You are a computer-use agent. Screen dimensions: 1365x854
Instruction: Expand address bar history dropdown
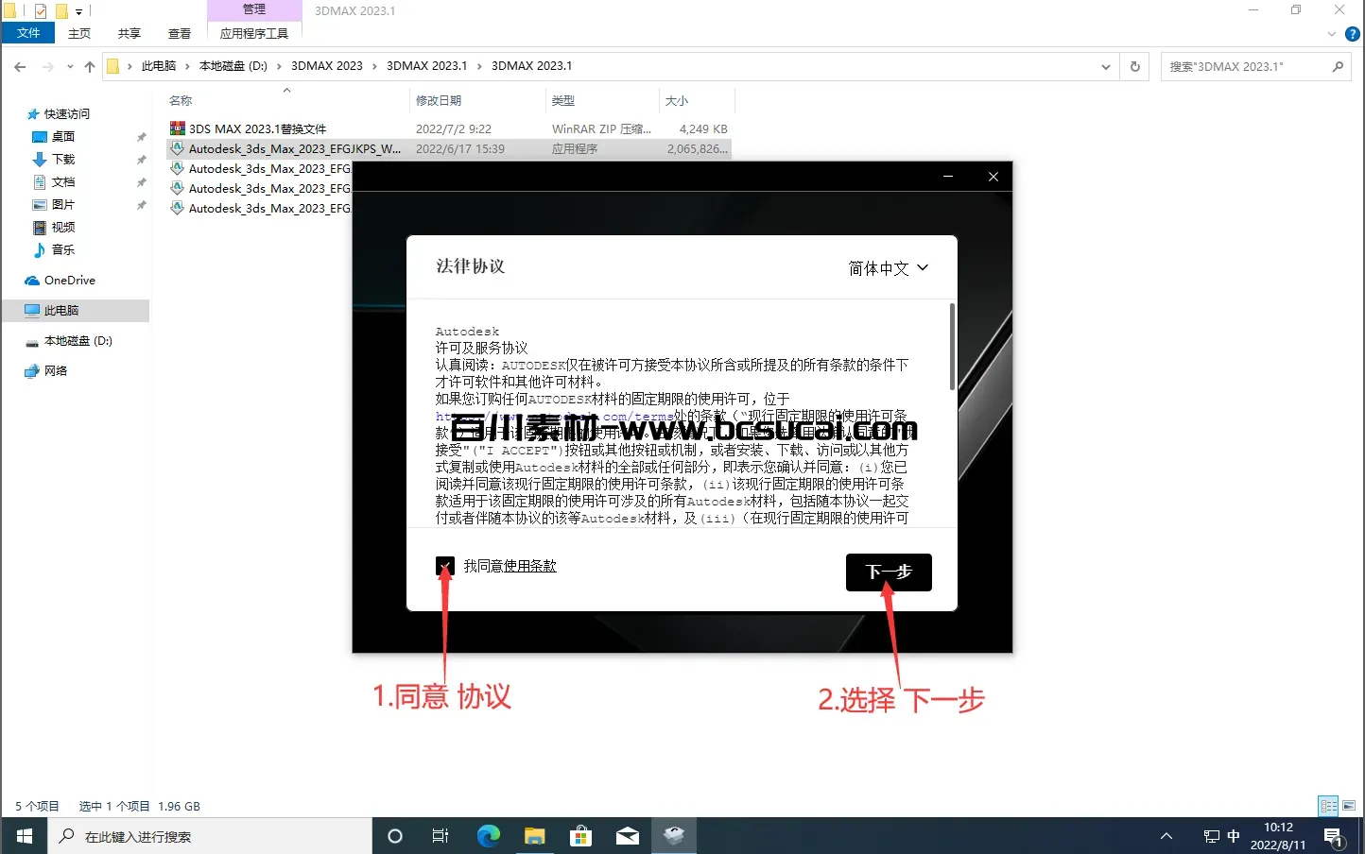1105,66
